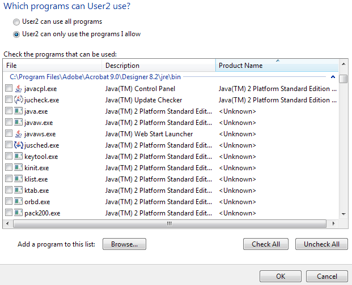Click the orbd.exe file icon
The width and height of the screenshot is (352, 285).
pos(18,201)
